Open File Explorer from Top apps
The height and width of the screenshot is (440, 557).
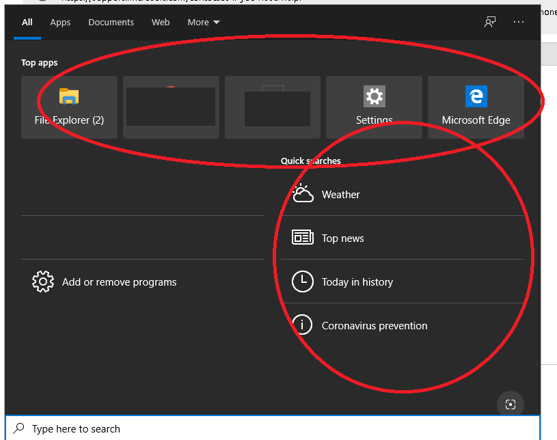[x=69, y=107]
